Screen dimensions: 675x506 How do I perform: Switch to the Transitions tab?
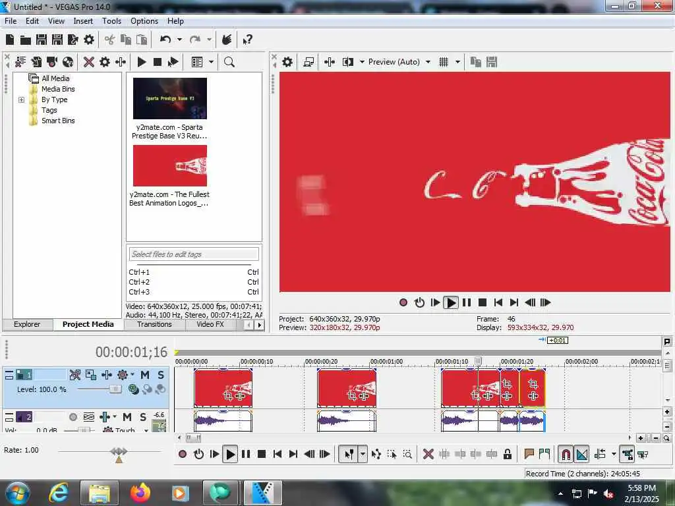coord(154,324)
